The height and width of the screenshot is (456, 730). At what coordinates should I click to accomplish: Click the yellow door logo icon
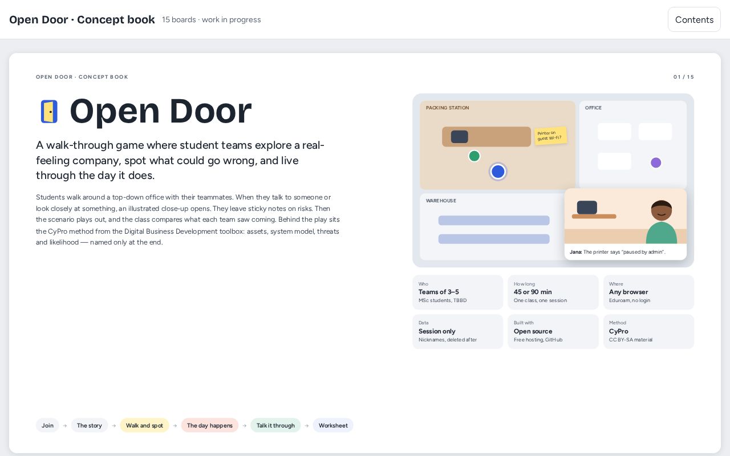click(49, 111)
